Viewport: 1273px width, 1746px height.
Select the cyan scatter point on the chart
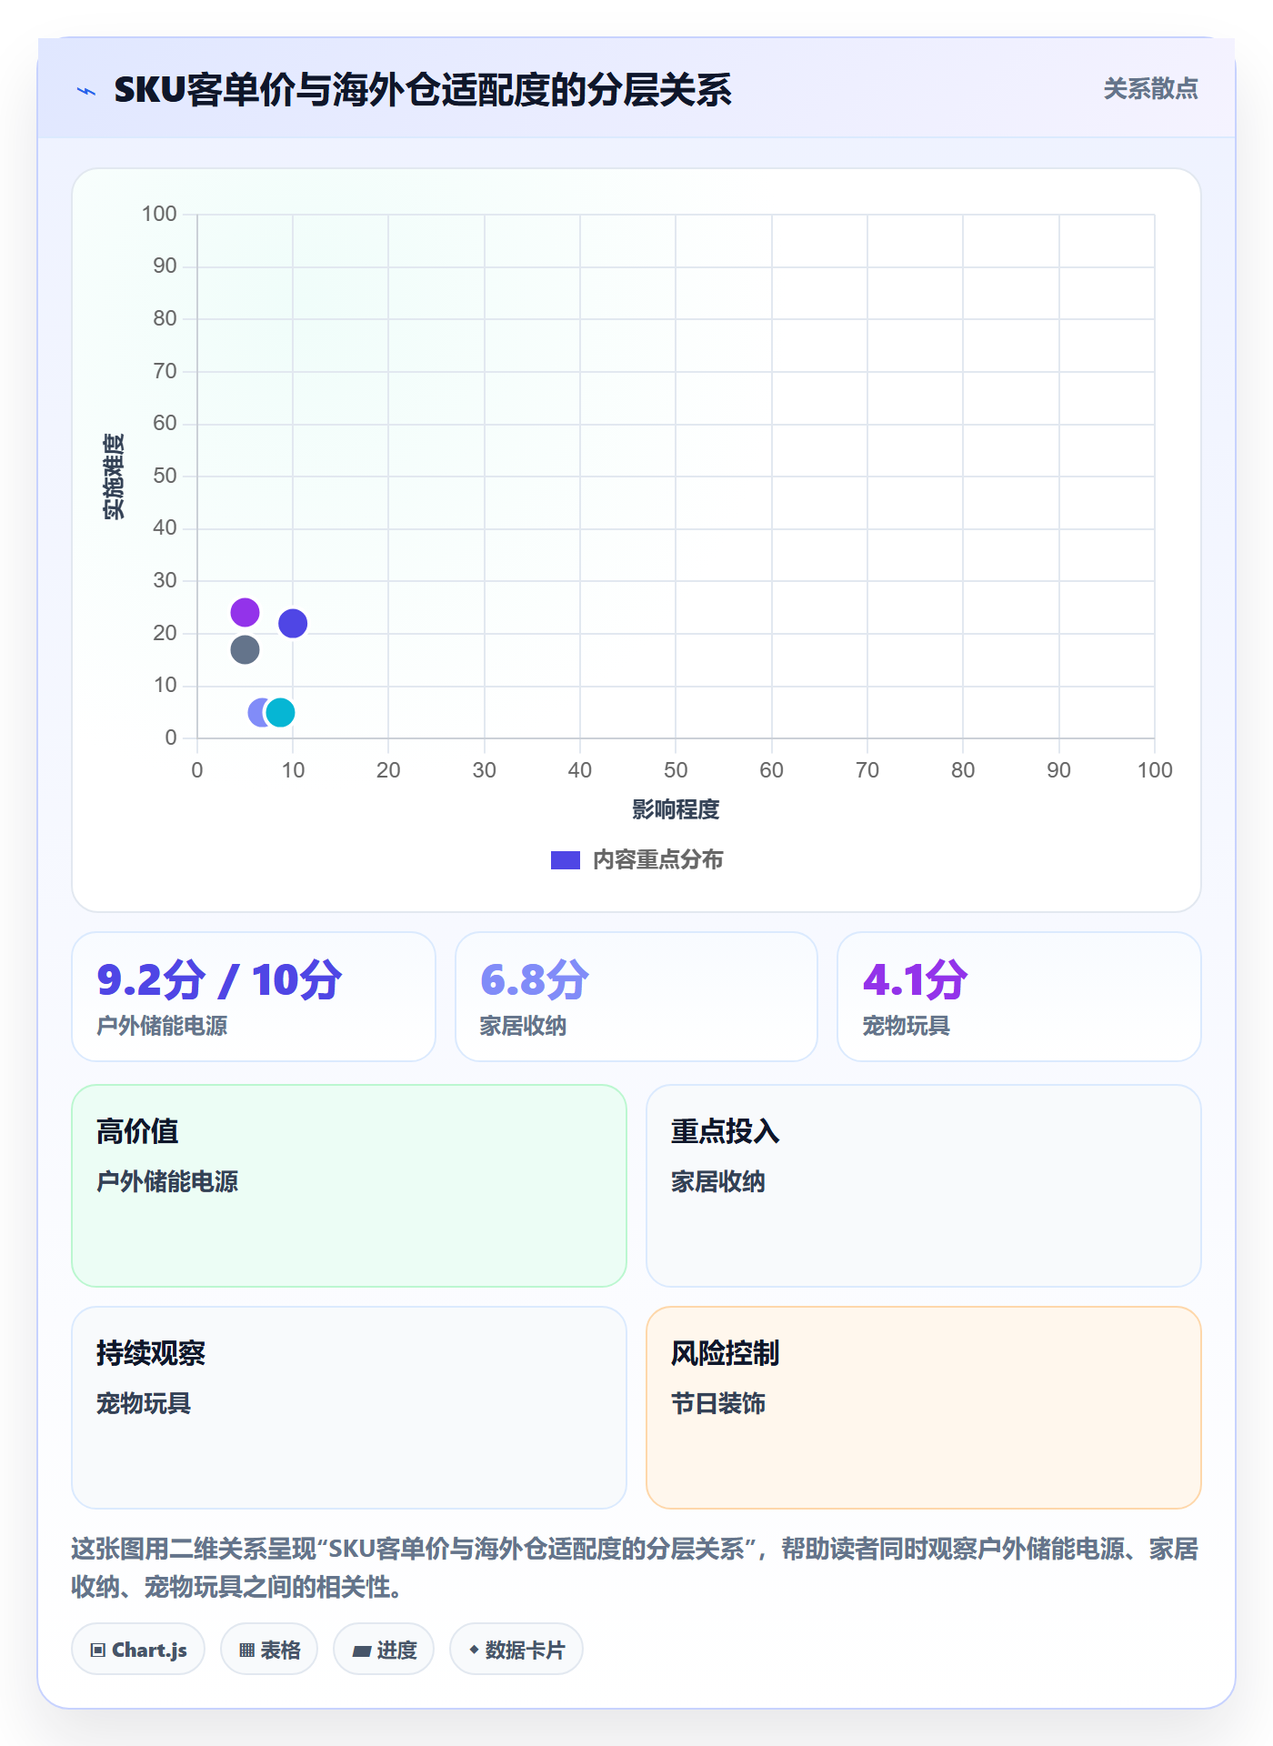280,712
